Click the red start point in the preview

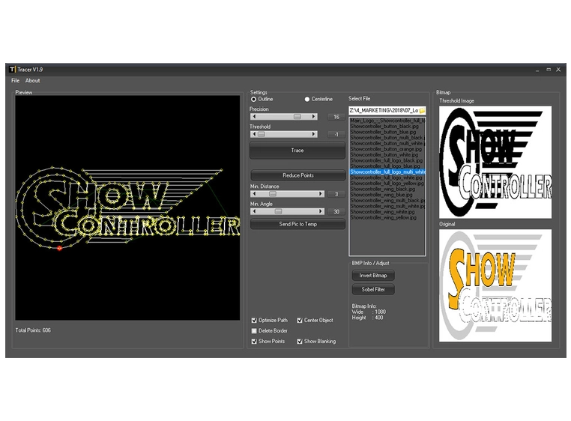coord(59,249)
